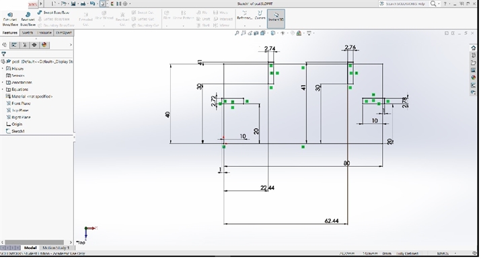The height and width of the screenshot is (259, 481).
Task: Click the feature tree horizontal scrollbar
Action: (34, 242)
